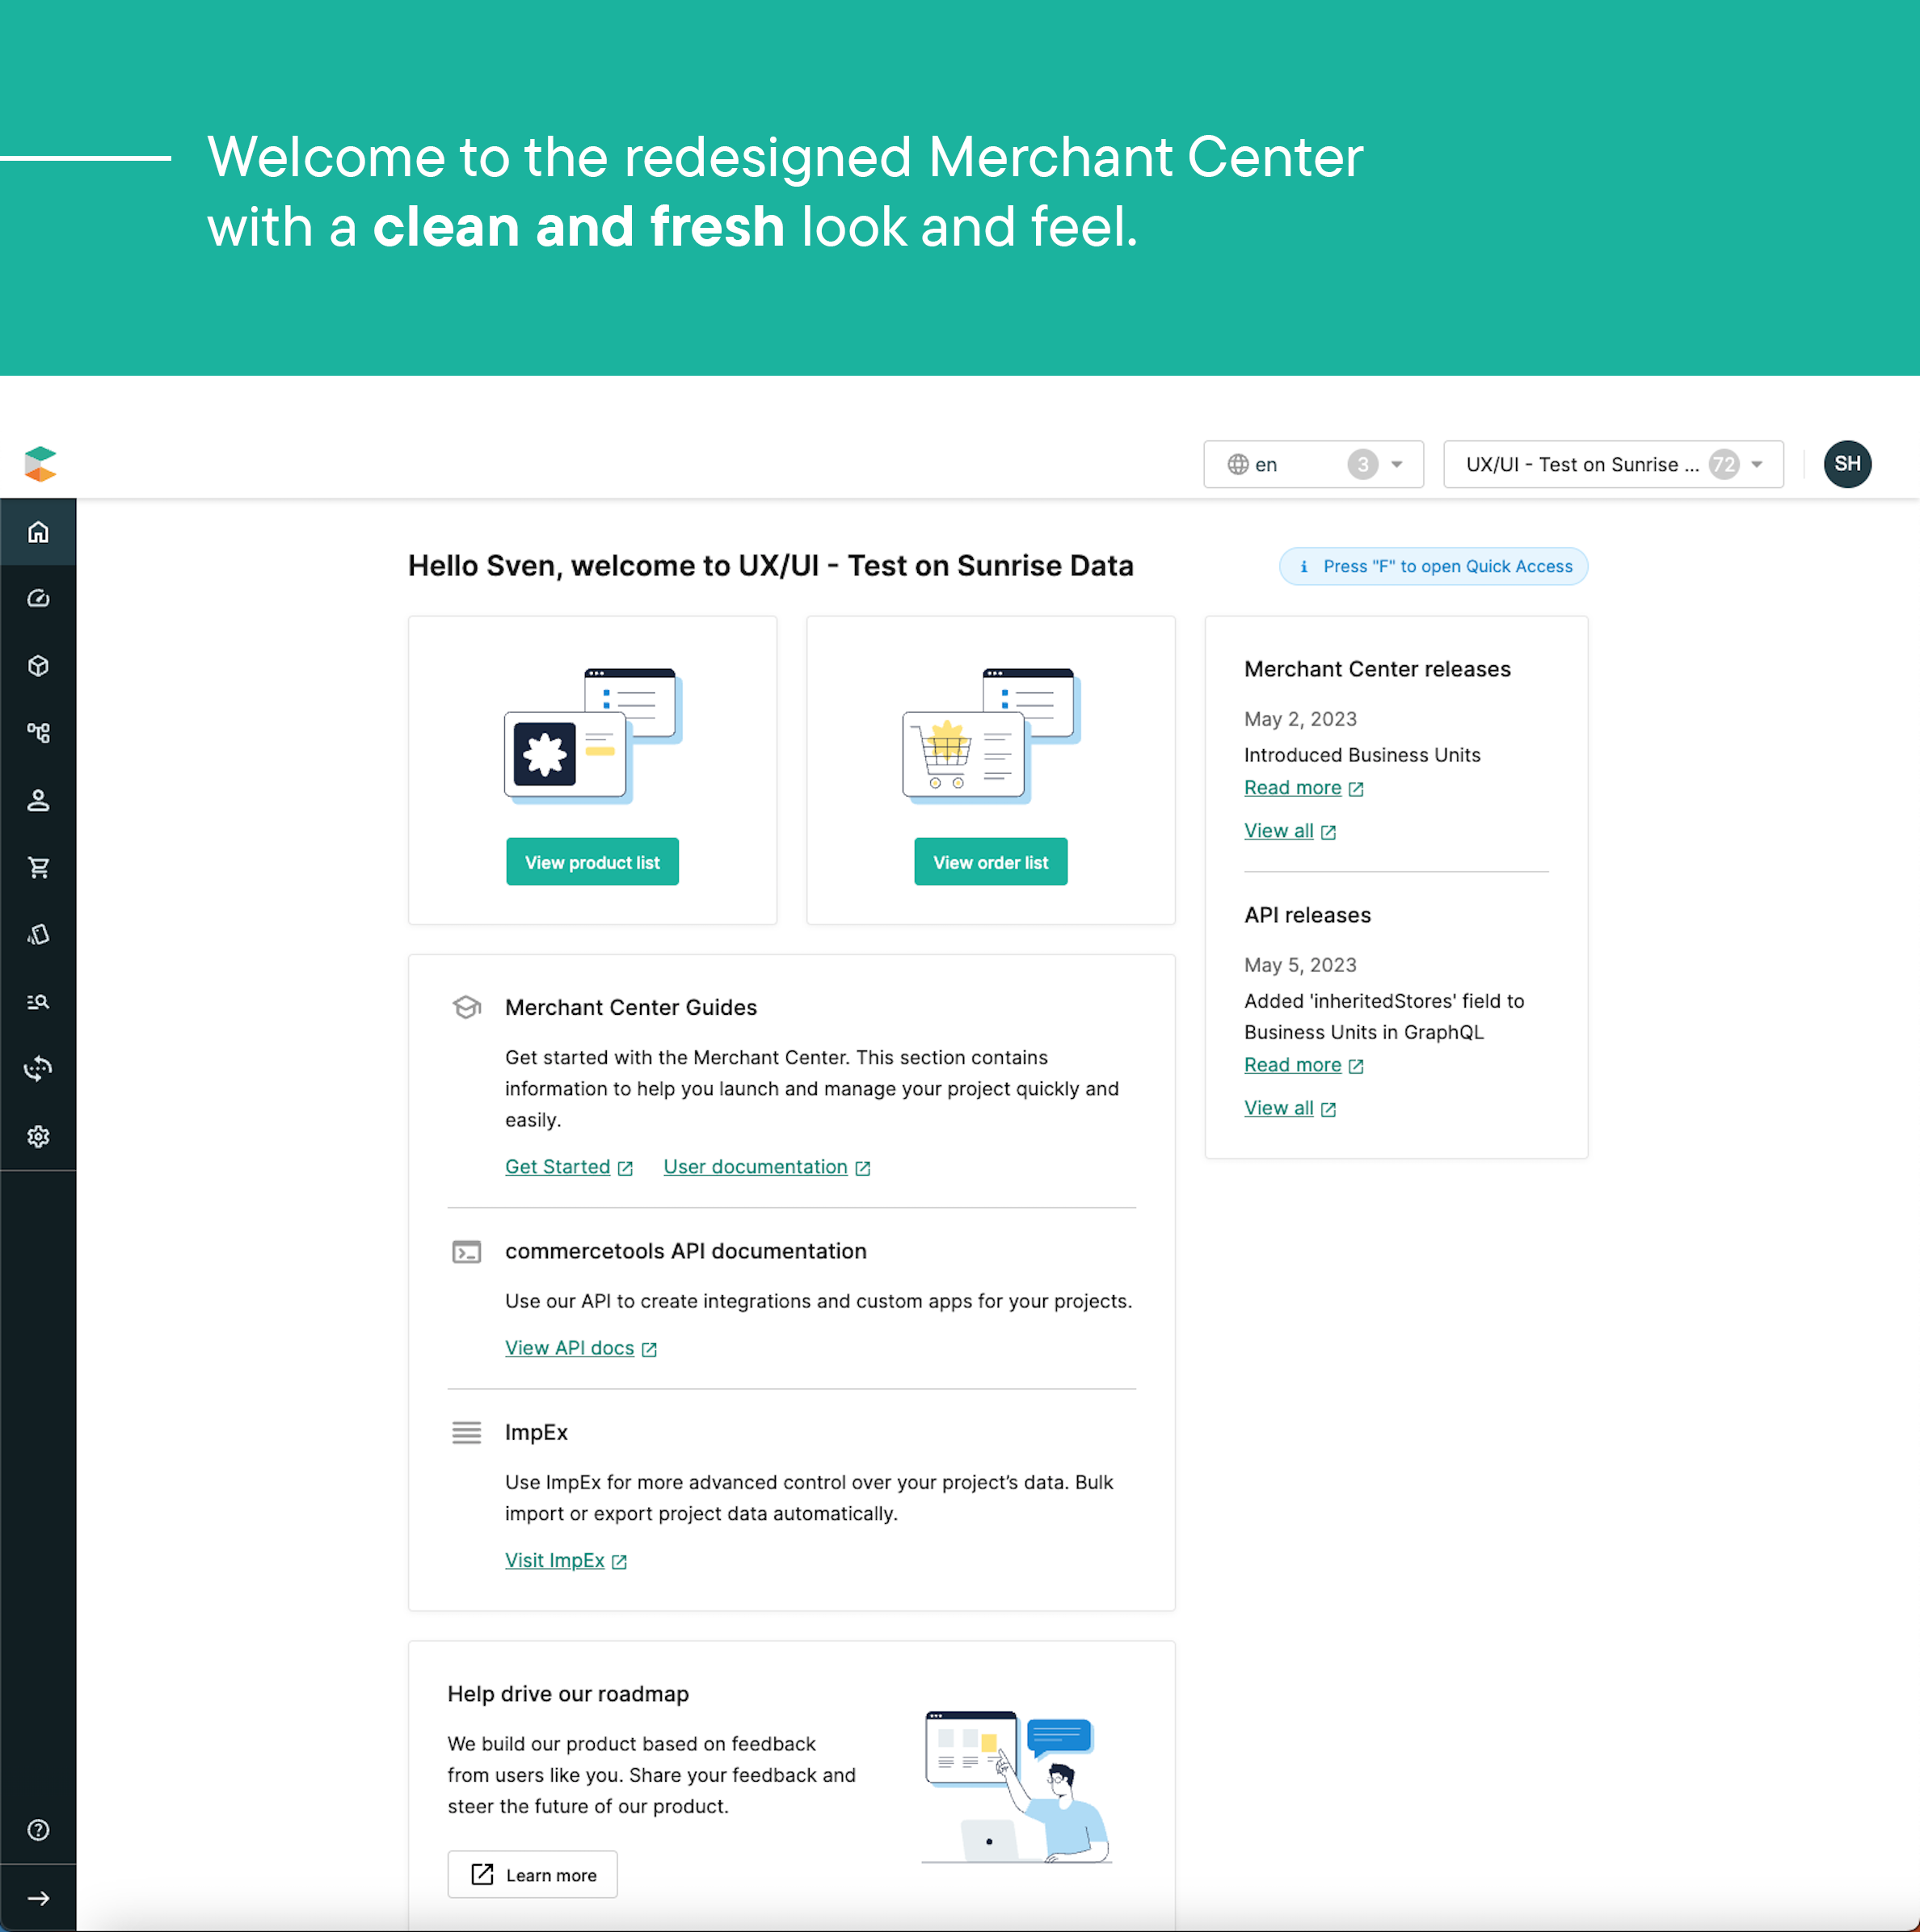Click the Merchant Center releases heading
Viewport: 1920px width, 1932px height.
tap(1377, 669)
